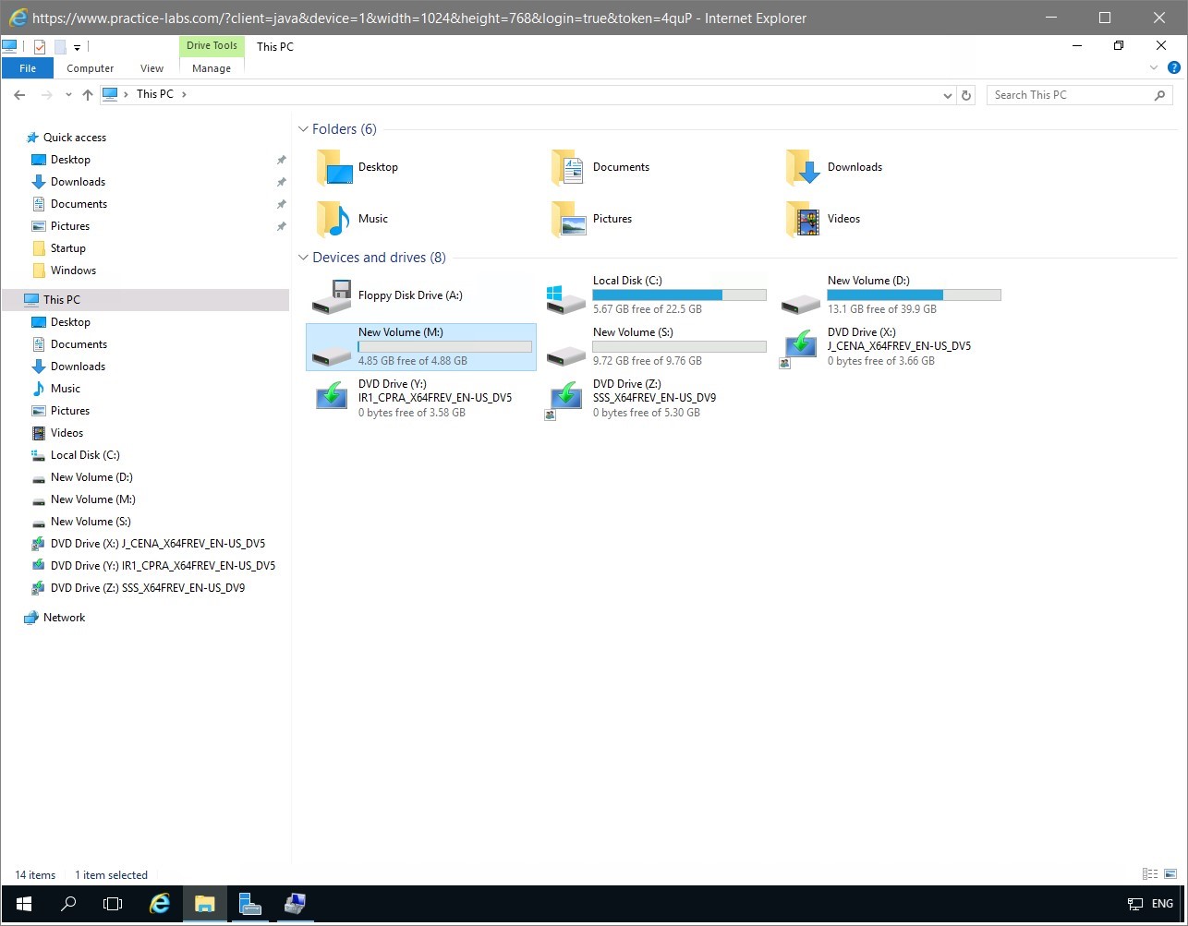
Task: Expand the ribbon using the chevron
Action: click(x=1153, y=67)
